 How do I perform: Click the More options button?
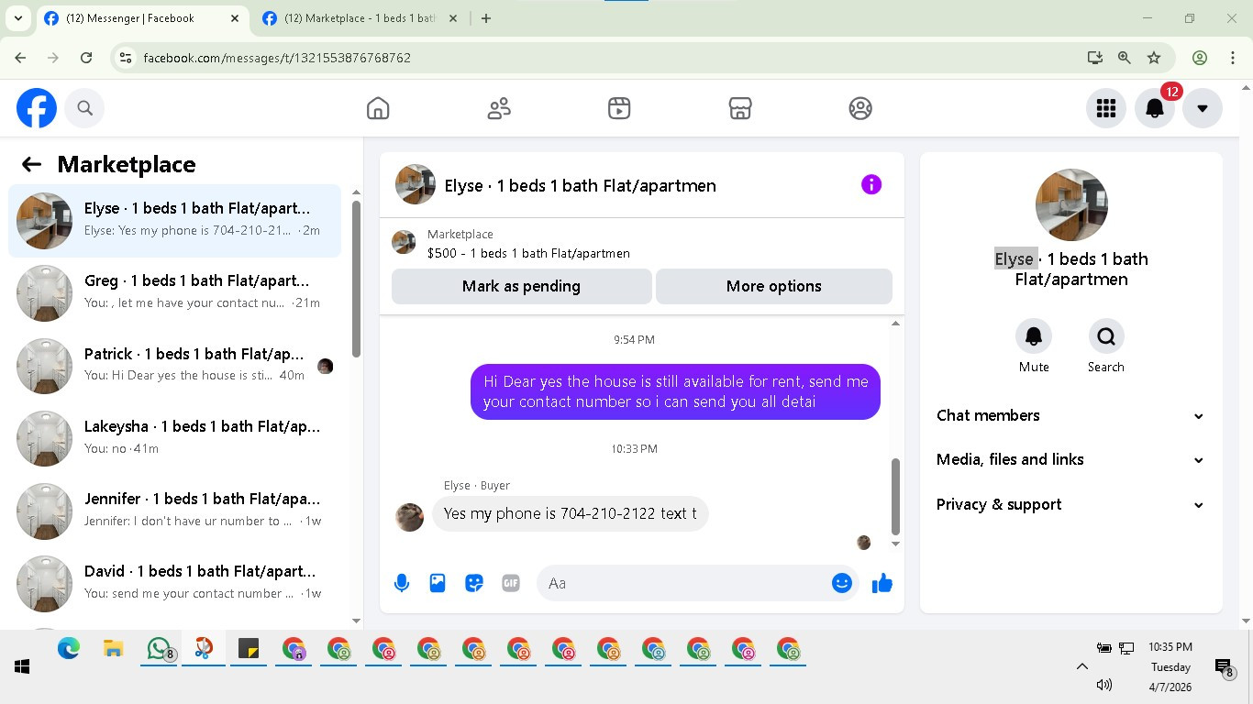pyautogui.click(x=774, y=286)
